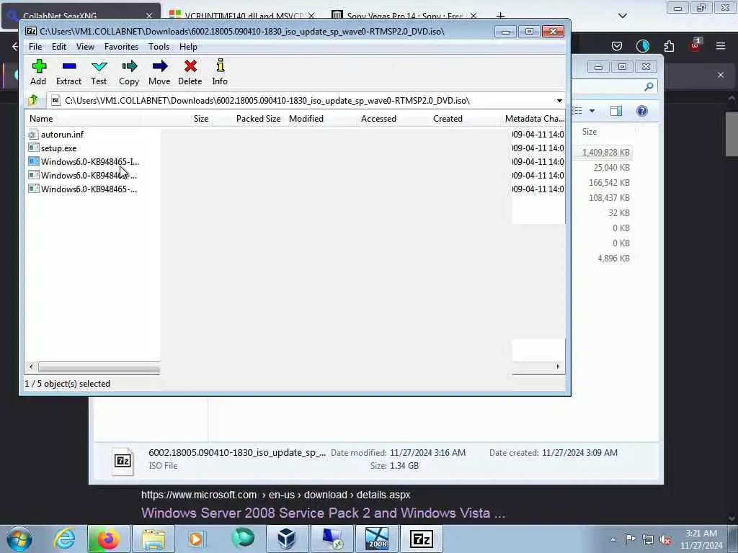This screenshot has height=553, width=738.
Task: Click the 7-Zip address path field
Action: (301, 101)
